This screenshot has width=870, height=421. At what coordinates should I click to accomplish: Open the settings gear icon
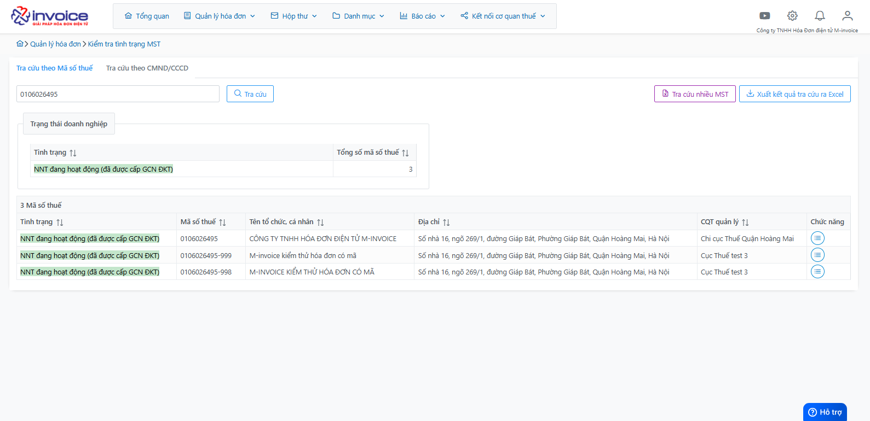click(792, 16)
